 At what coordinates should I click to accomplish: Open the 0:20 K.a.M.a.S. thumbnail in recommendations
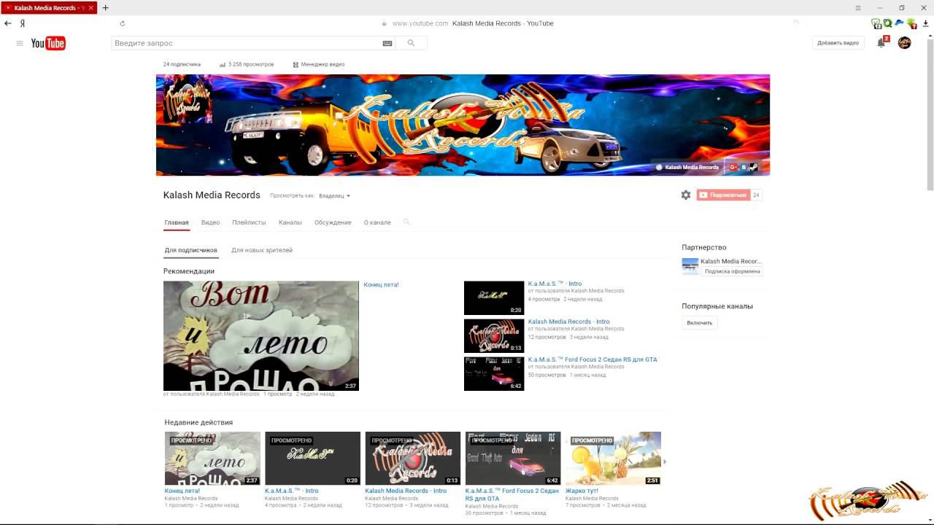point(494,297)
